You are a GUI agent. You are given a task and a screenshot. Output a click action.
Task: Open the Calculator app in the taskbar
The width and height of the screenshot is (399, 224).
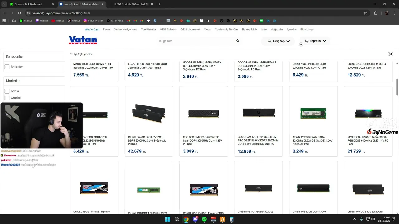[x=232, y=219]
